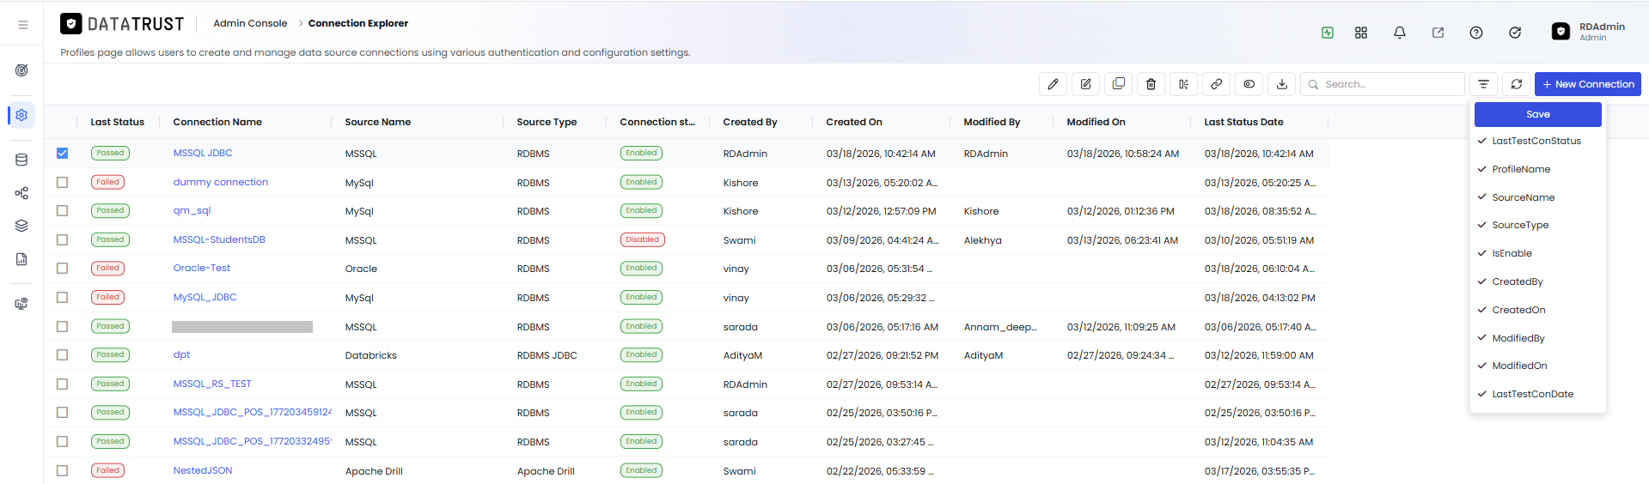Click the New Connection button
The image size is (1649, 484).
(x=1588, y=84)
